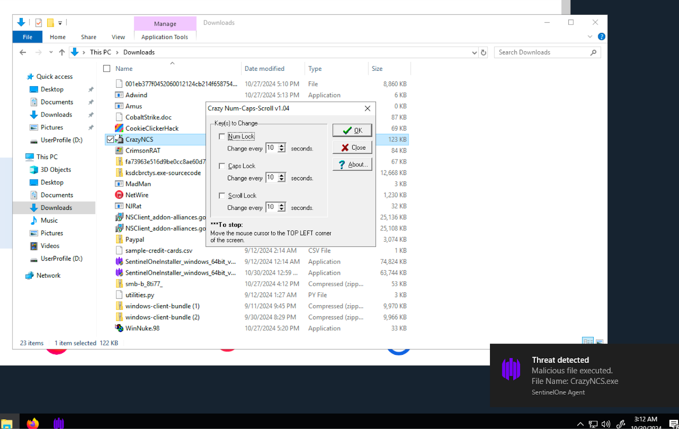Click the Adwind application icon

coord(119,95)
